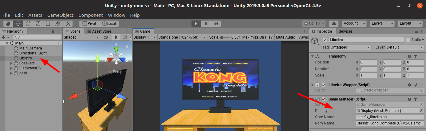
Task: Open the Inspector panel options menu
Action: point(422,31)
